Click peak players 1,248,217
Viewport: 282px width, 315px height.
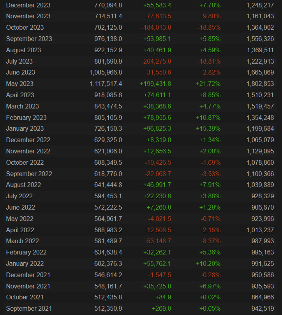pos(260,5)
